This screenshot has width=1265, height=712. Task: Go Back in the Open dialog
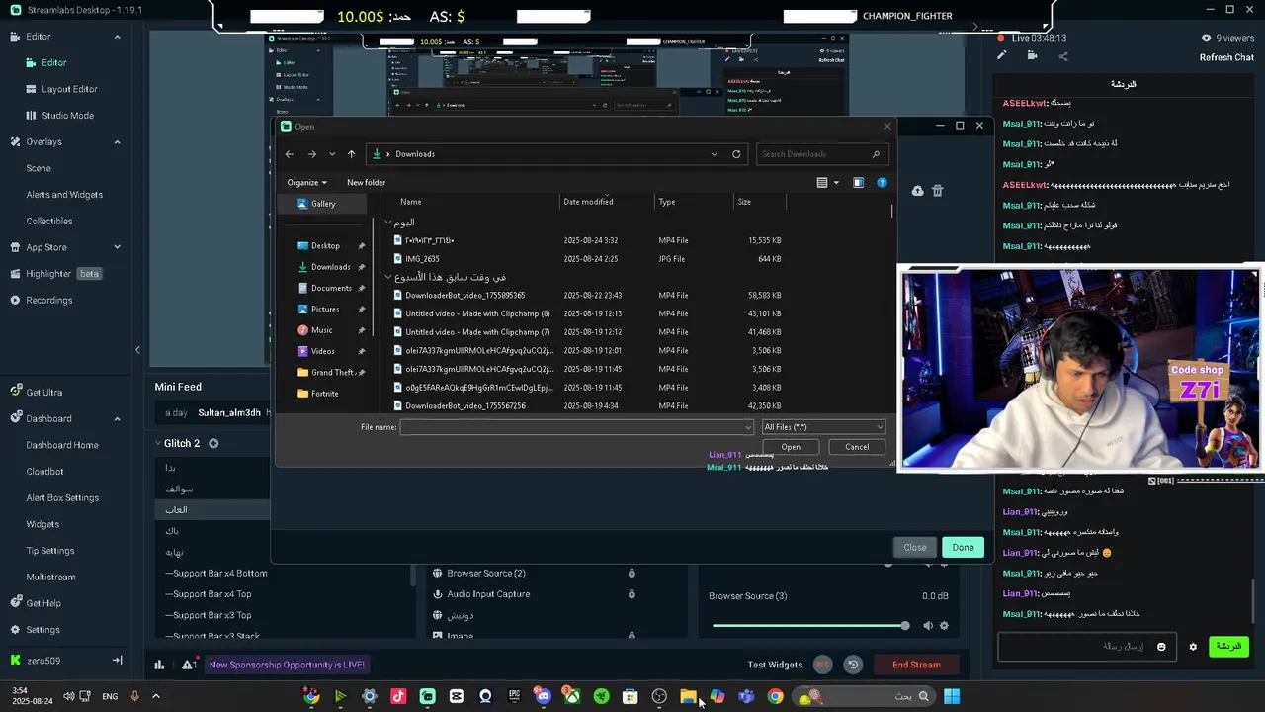pyautogui.click(x=289, y=154)
